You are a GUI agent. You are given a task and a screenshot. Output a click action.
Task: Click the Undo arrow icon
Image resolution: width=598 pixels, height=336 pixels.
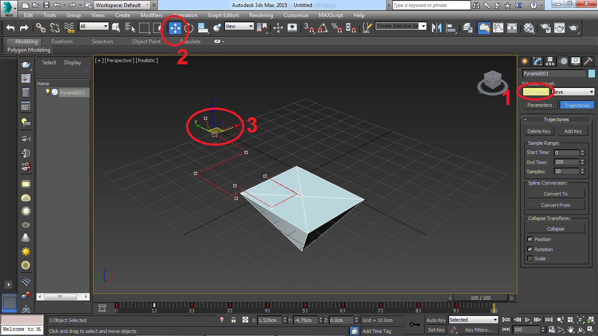click(11, 28)
